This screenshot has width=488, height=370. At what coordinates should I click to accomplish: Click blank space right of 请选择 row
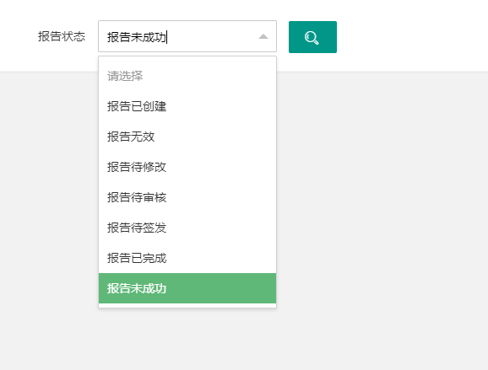click(x=209, y=76)
